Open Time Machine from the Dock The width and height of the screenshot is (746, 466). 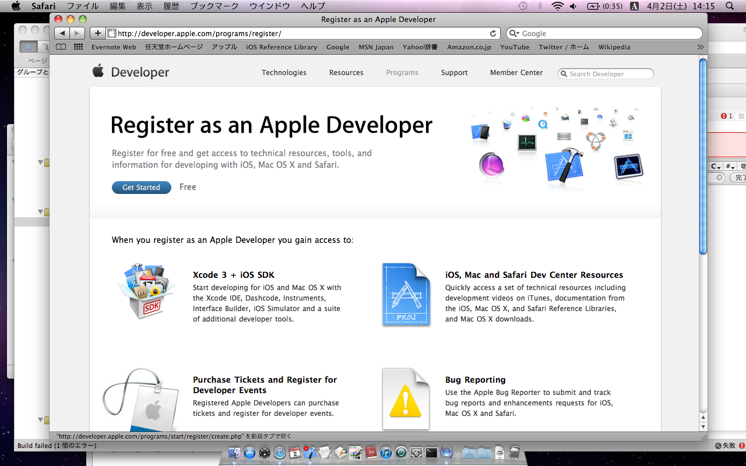click(x=401, y=453)
